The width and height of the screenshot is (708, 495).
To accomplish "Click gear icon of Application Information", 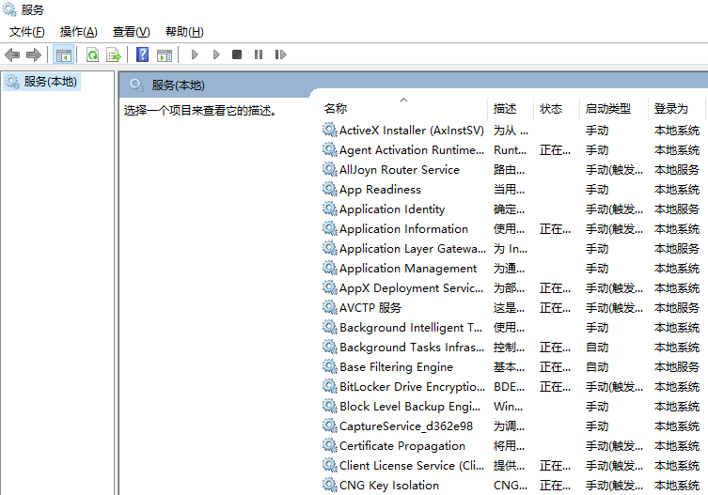I will [330, 229].
